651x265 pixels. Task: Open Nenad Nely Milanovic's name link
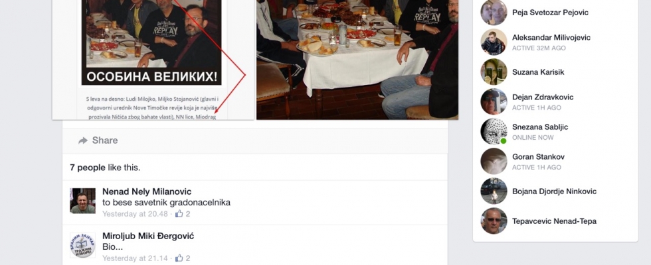coord(147,191)
